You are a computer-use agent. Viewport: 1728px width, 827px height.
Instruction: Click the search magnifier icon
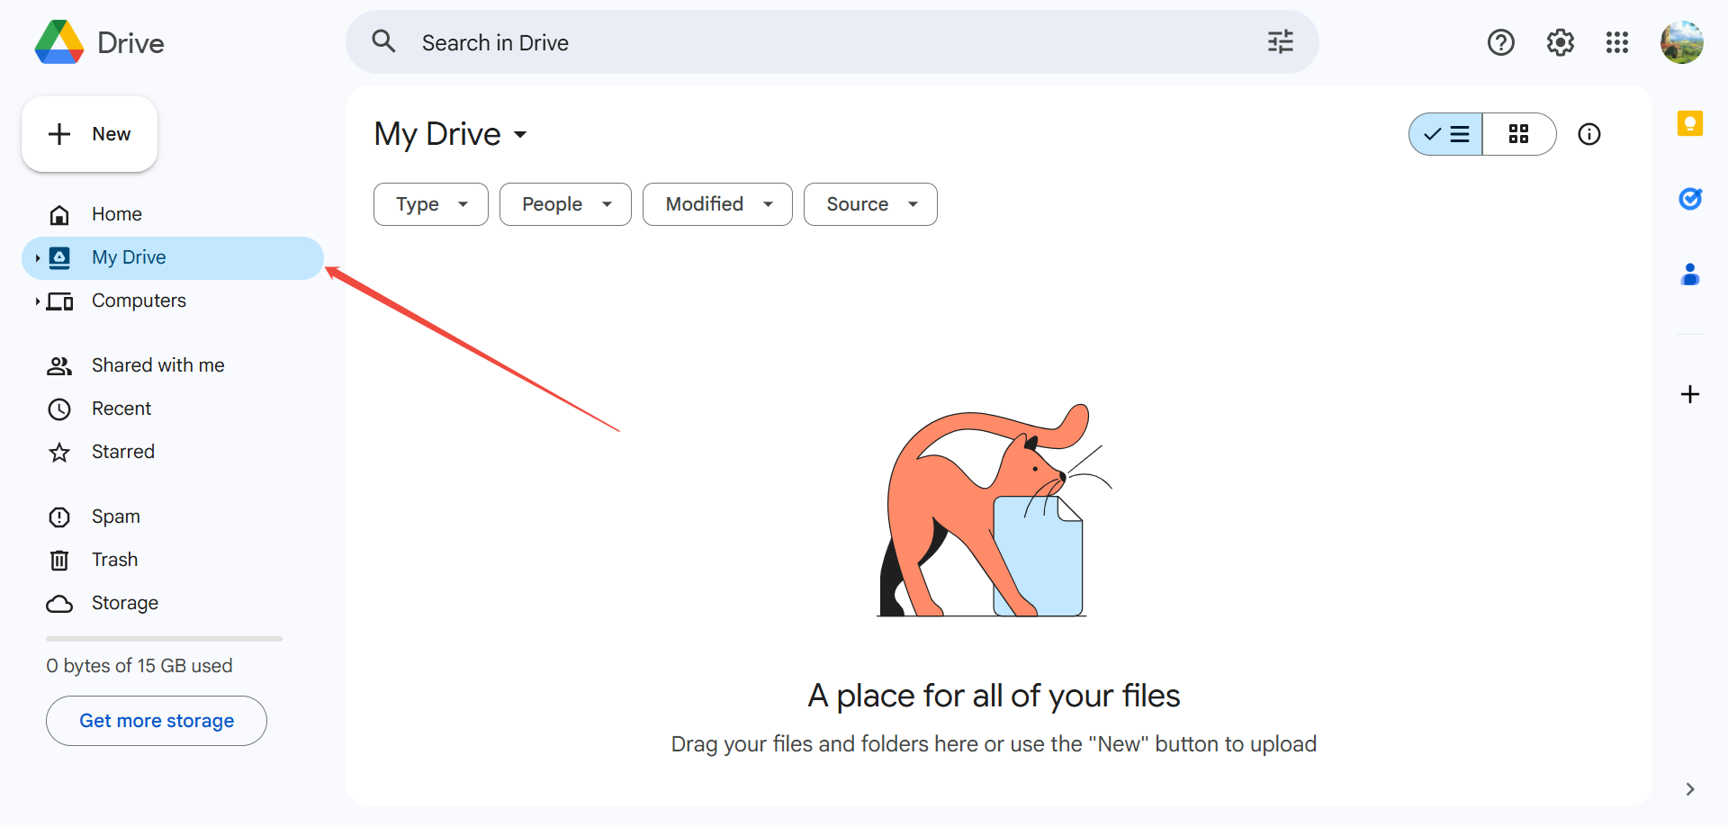click(x=384, y=41)
